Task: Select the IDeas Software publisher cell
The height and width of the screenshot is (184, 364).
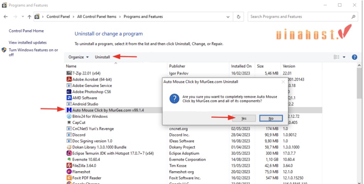Action: (182, 141)
